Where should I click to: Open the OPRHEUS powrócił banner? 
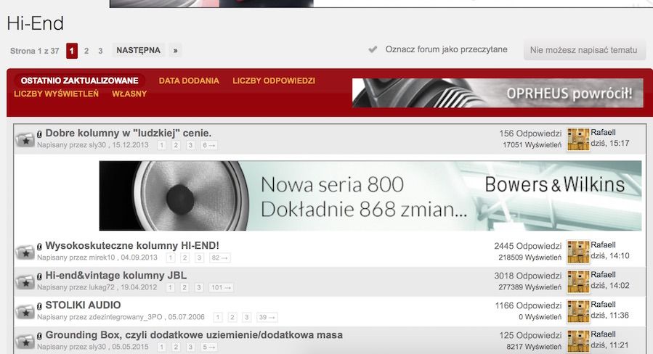[x=498, y=93]
